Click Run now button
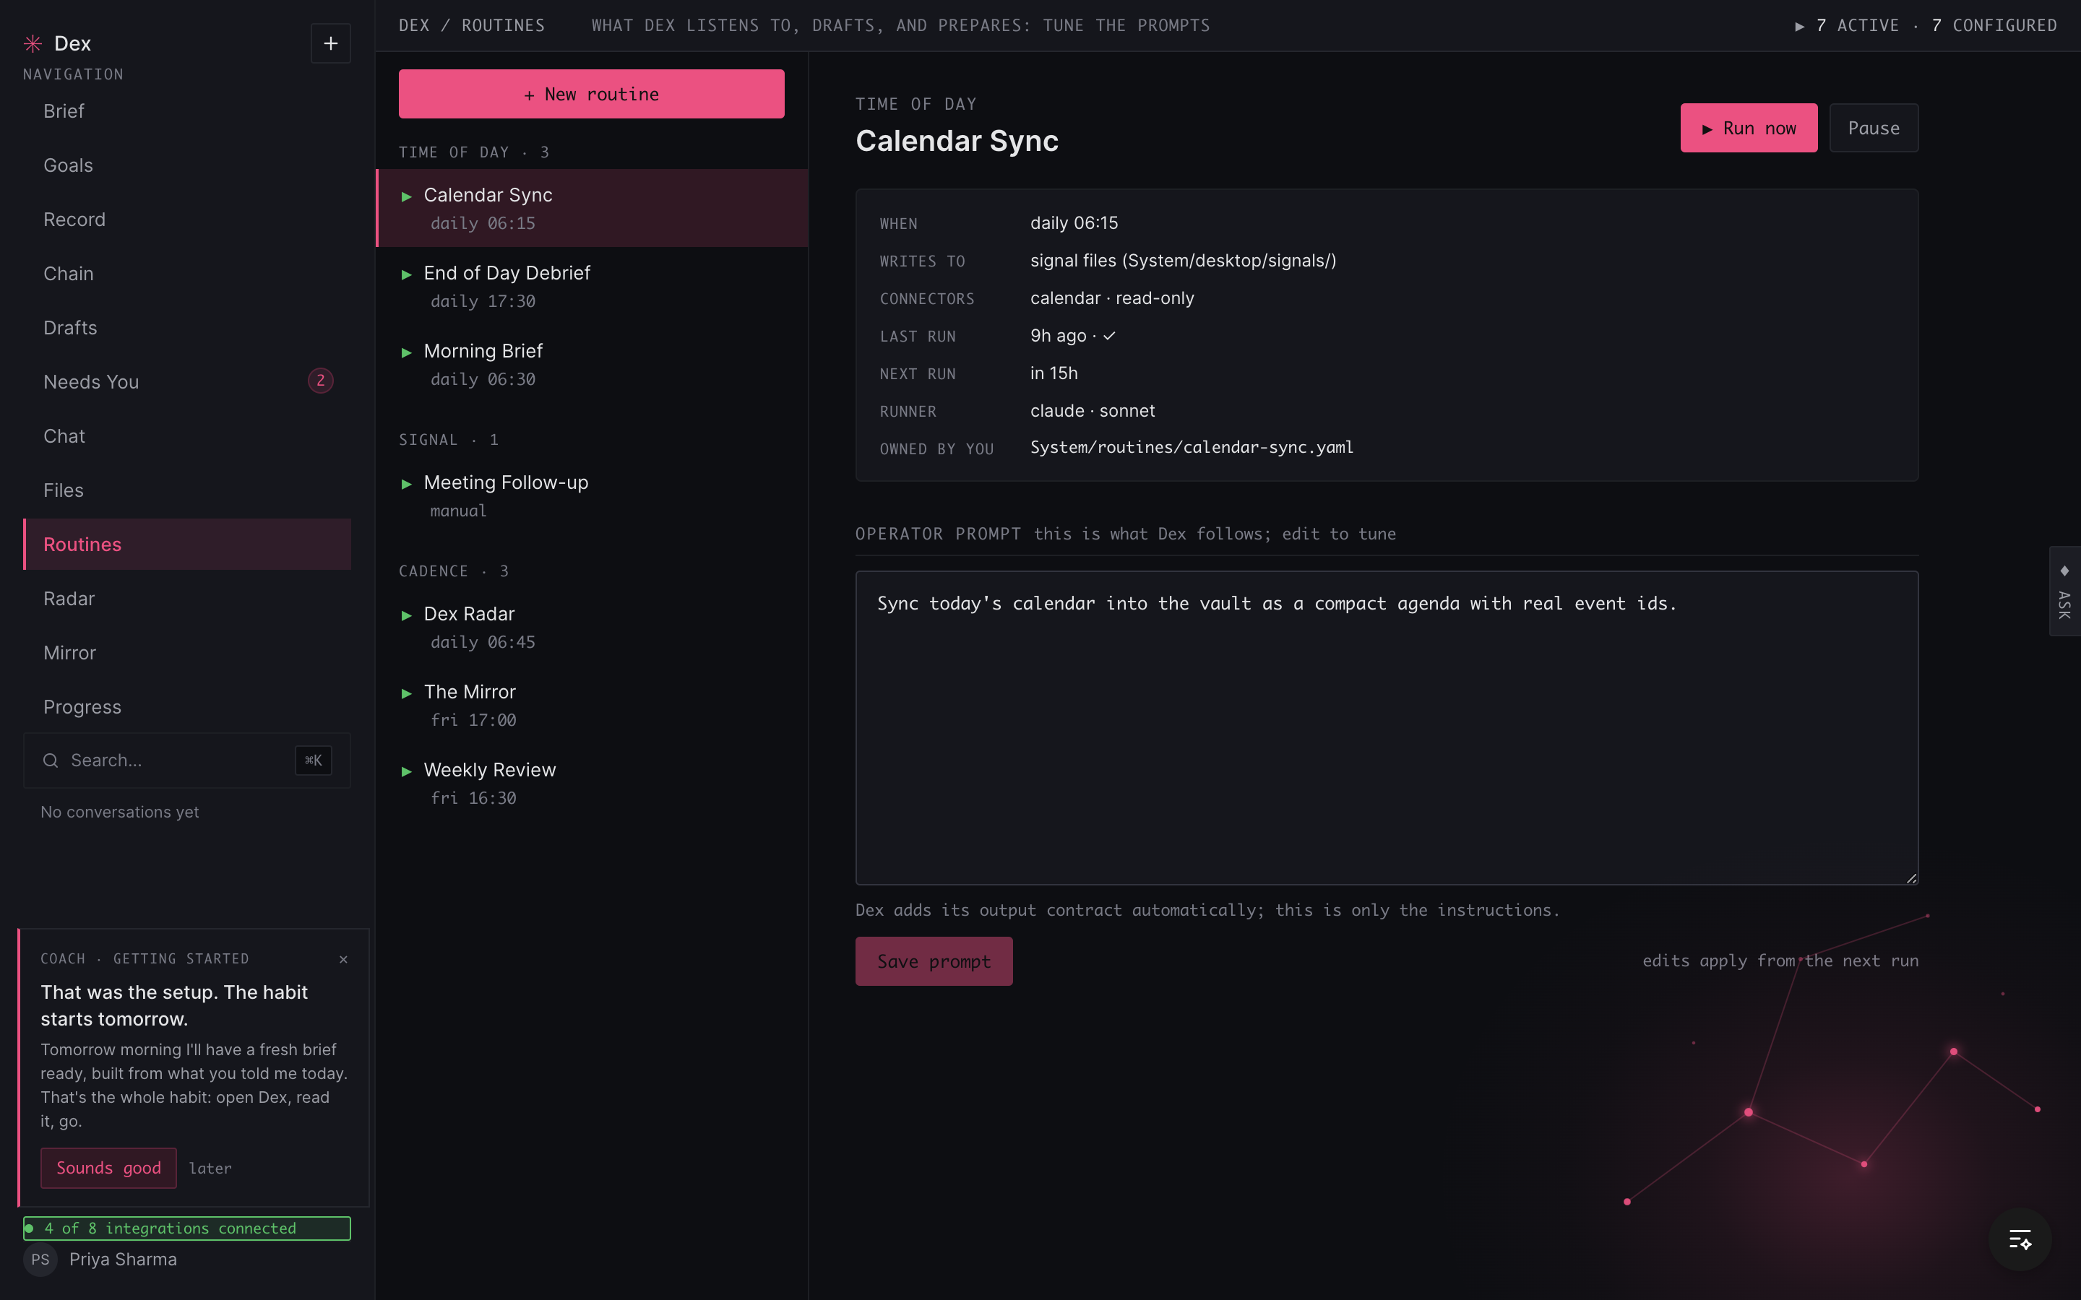The image size is (2081, 1300). click(1749, 128)
